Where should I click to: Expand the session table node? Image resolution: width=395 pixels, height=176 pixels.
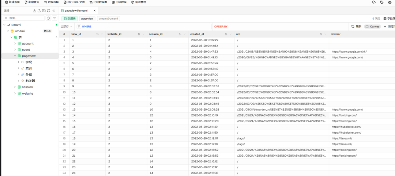click(x=15, y=87)
